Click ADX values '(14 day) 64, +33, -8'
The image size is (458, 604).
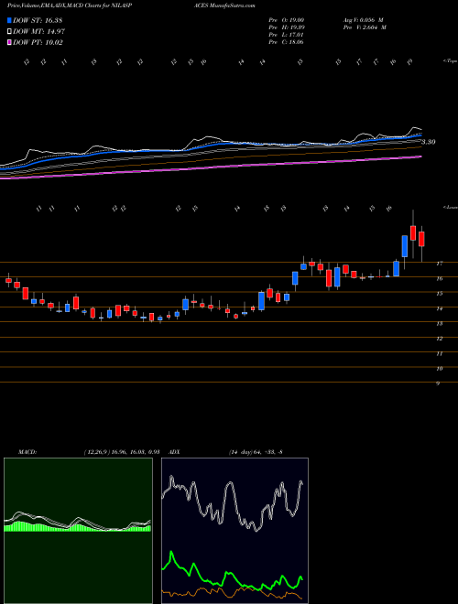tap(256, 451)
